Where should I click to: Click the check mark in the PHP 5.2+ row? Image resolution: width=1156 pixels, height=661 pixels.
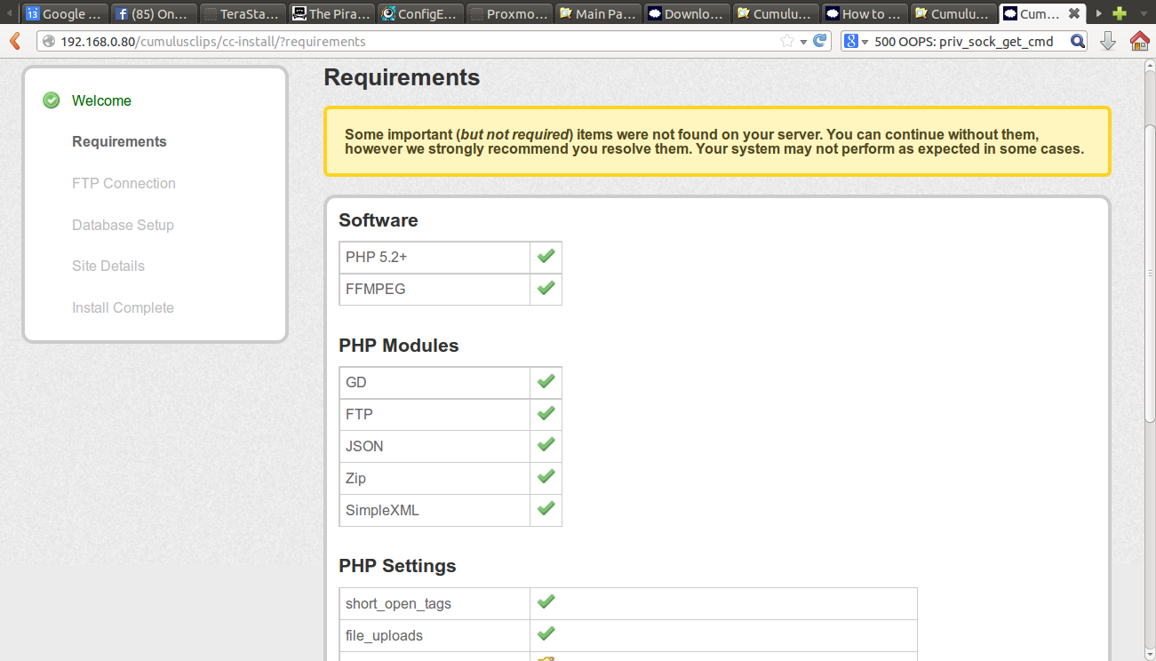click(546, 257)
